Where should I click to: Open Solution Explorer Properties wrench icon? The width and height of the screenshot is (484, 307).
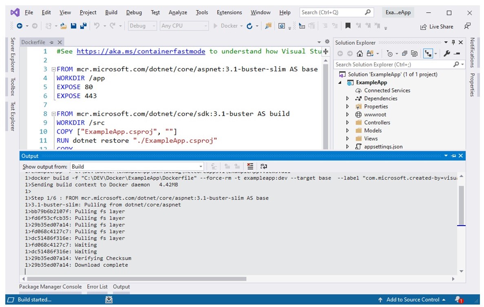coord(446,54)
